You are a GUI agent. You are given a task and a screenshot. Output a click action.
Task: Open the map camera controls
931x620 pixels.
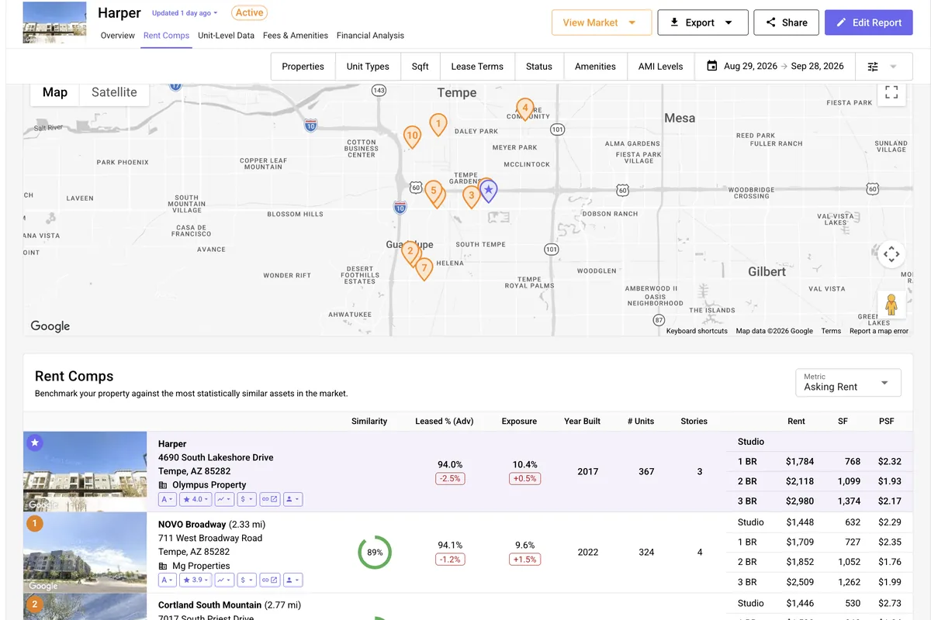(x=891, y=253)
